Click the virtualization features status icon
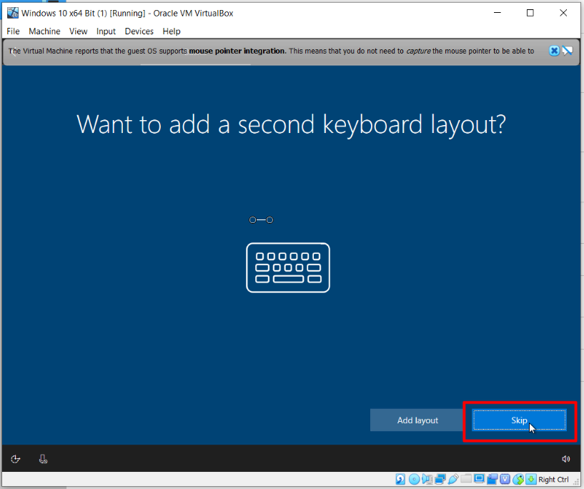 tap(505, 479)
